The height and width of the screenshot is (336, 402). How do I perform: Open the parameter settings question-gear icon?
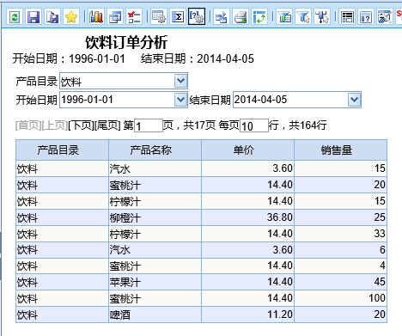click(x=197, y=17)
